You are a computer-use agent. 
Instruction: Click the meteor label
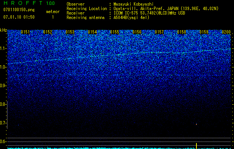[x=53, y=12]
